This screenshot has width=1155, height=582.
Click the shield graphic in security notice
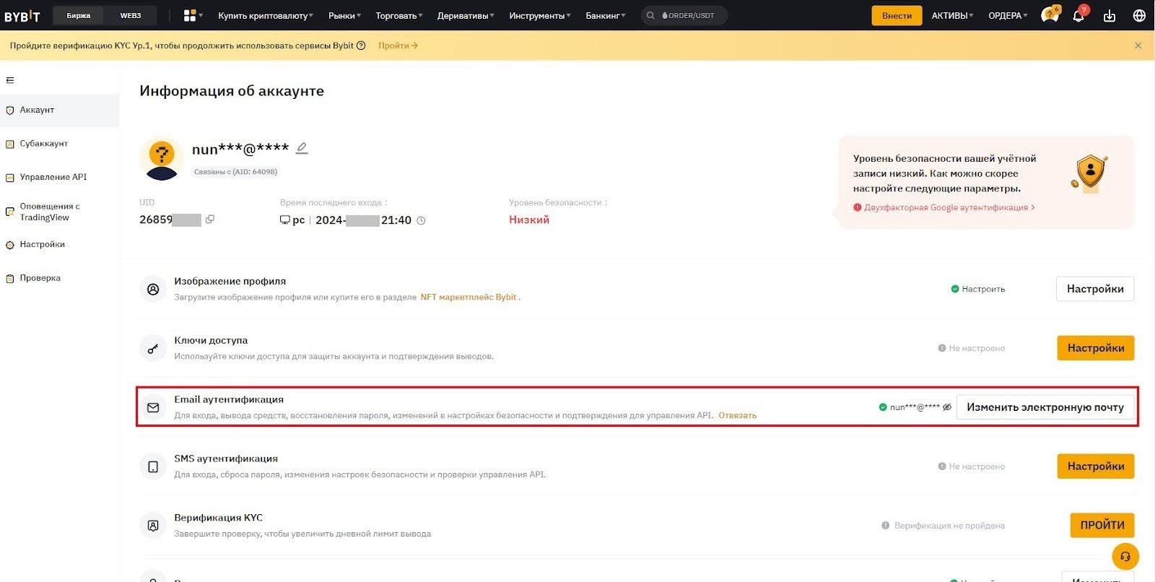[x=1090, y=173]
